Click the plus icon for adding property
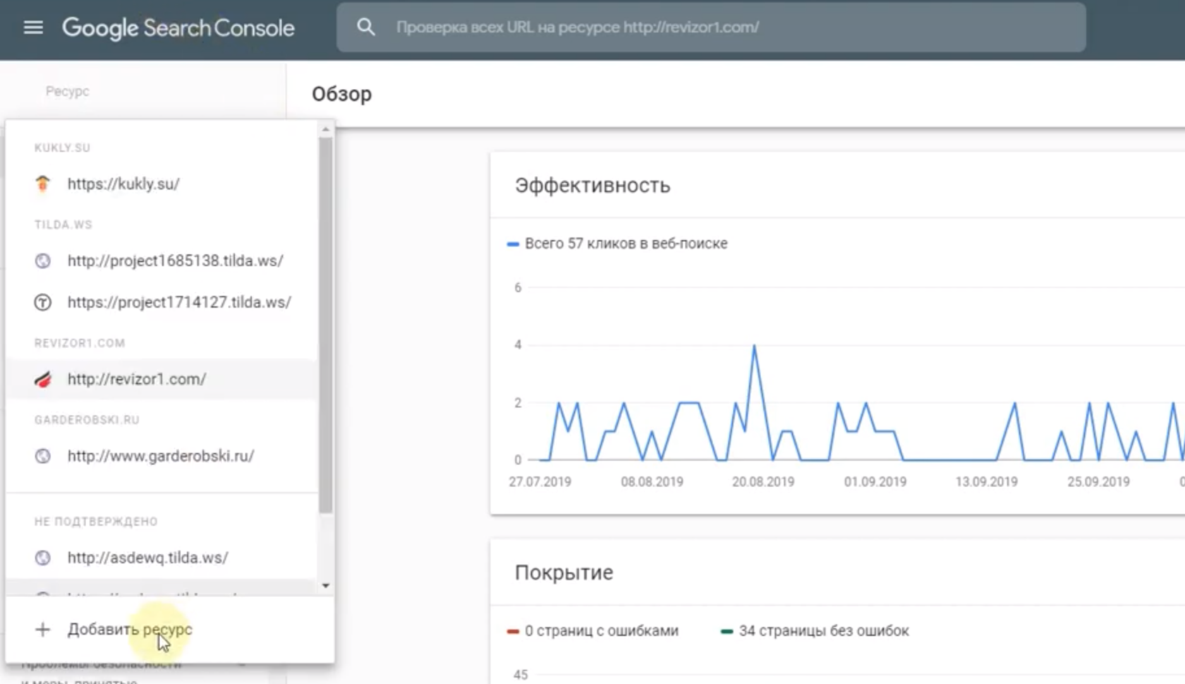 click(42, 630)
